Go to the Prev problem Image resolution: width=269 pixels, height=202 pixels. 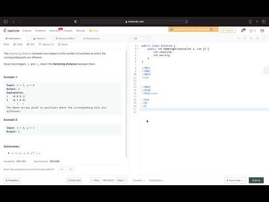(x=95, y=180)
